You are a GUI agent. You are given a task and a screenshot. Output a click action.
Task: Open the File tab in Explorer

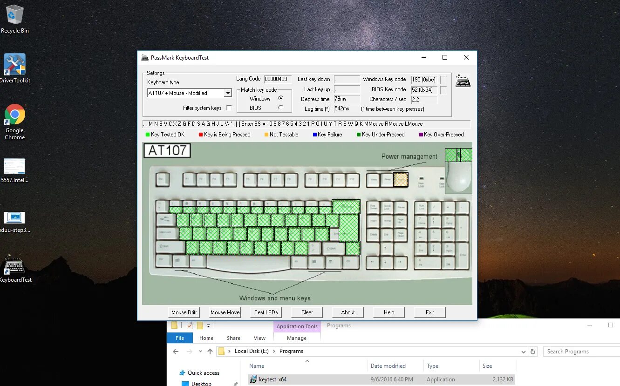coord(180,338)
